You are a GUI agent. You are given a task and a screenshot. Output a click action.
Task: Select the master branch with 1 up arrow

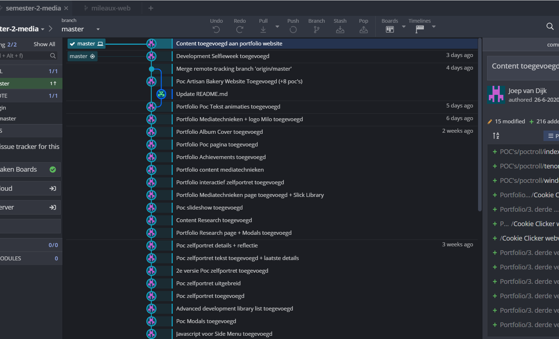[x=31, y=83]
